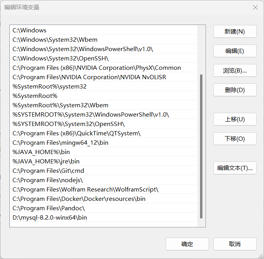Select the %JAVA_HOME%\bin entry
Screen dimensions: 264x259
pyautogui.click(x=104, y=152)
